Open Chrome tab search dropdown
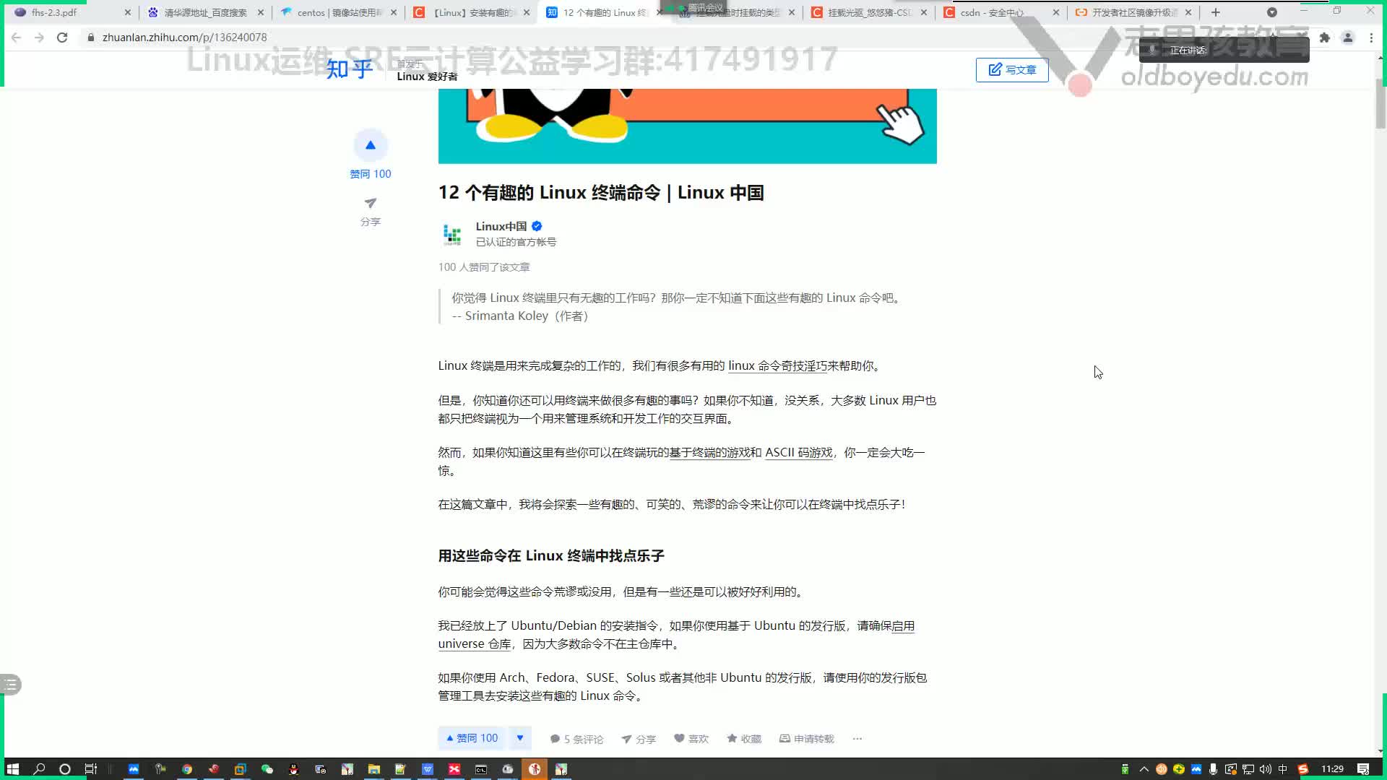The height and width of the screenshot is (780, 1387). click(x=1272, y=12)
